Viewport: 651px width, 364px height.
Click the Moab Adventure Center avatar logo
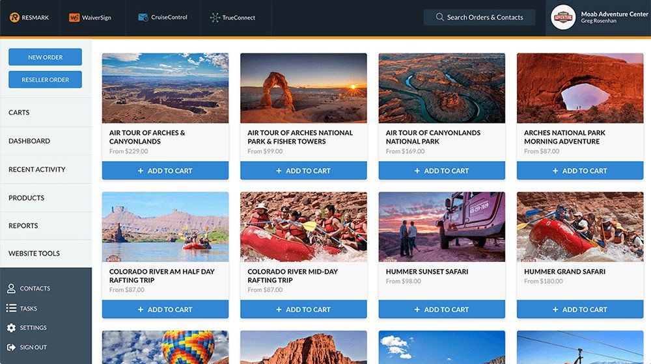pyautogui.click(x=563, y=18)
